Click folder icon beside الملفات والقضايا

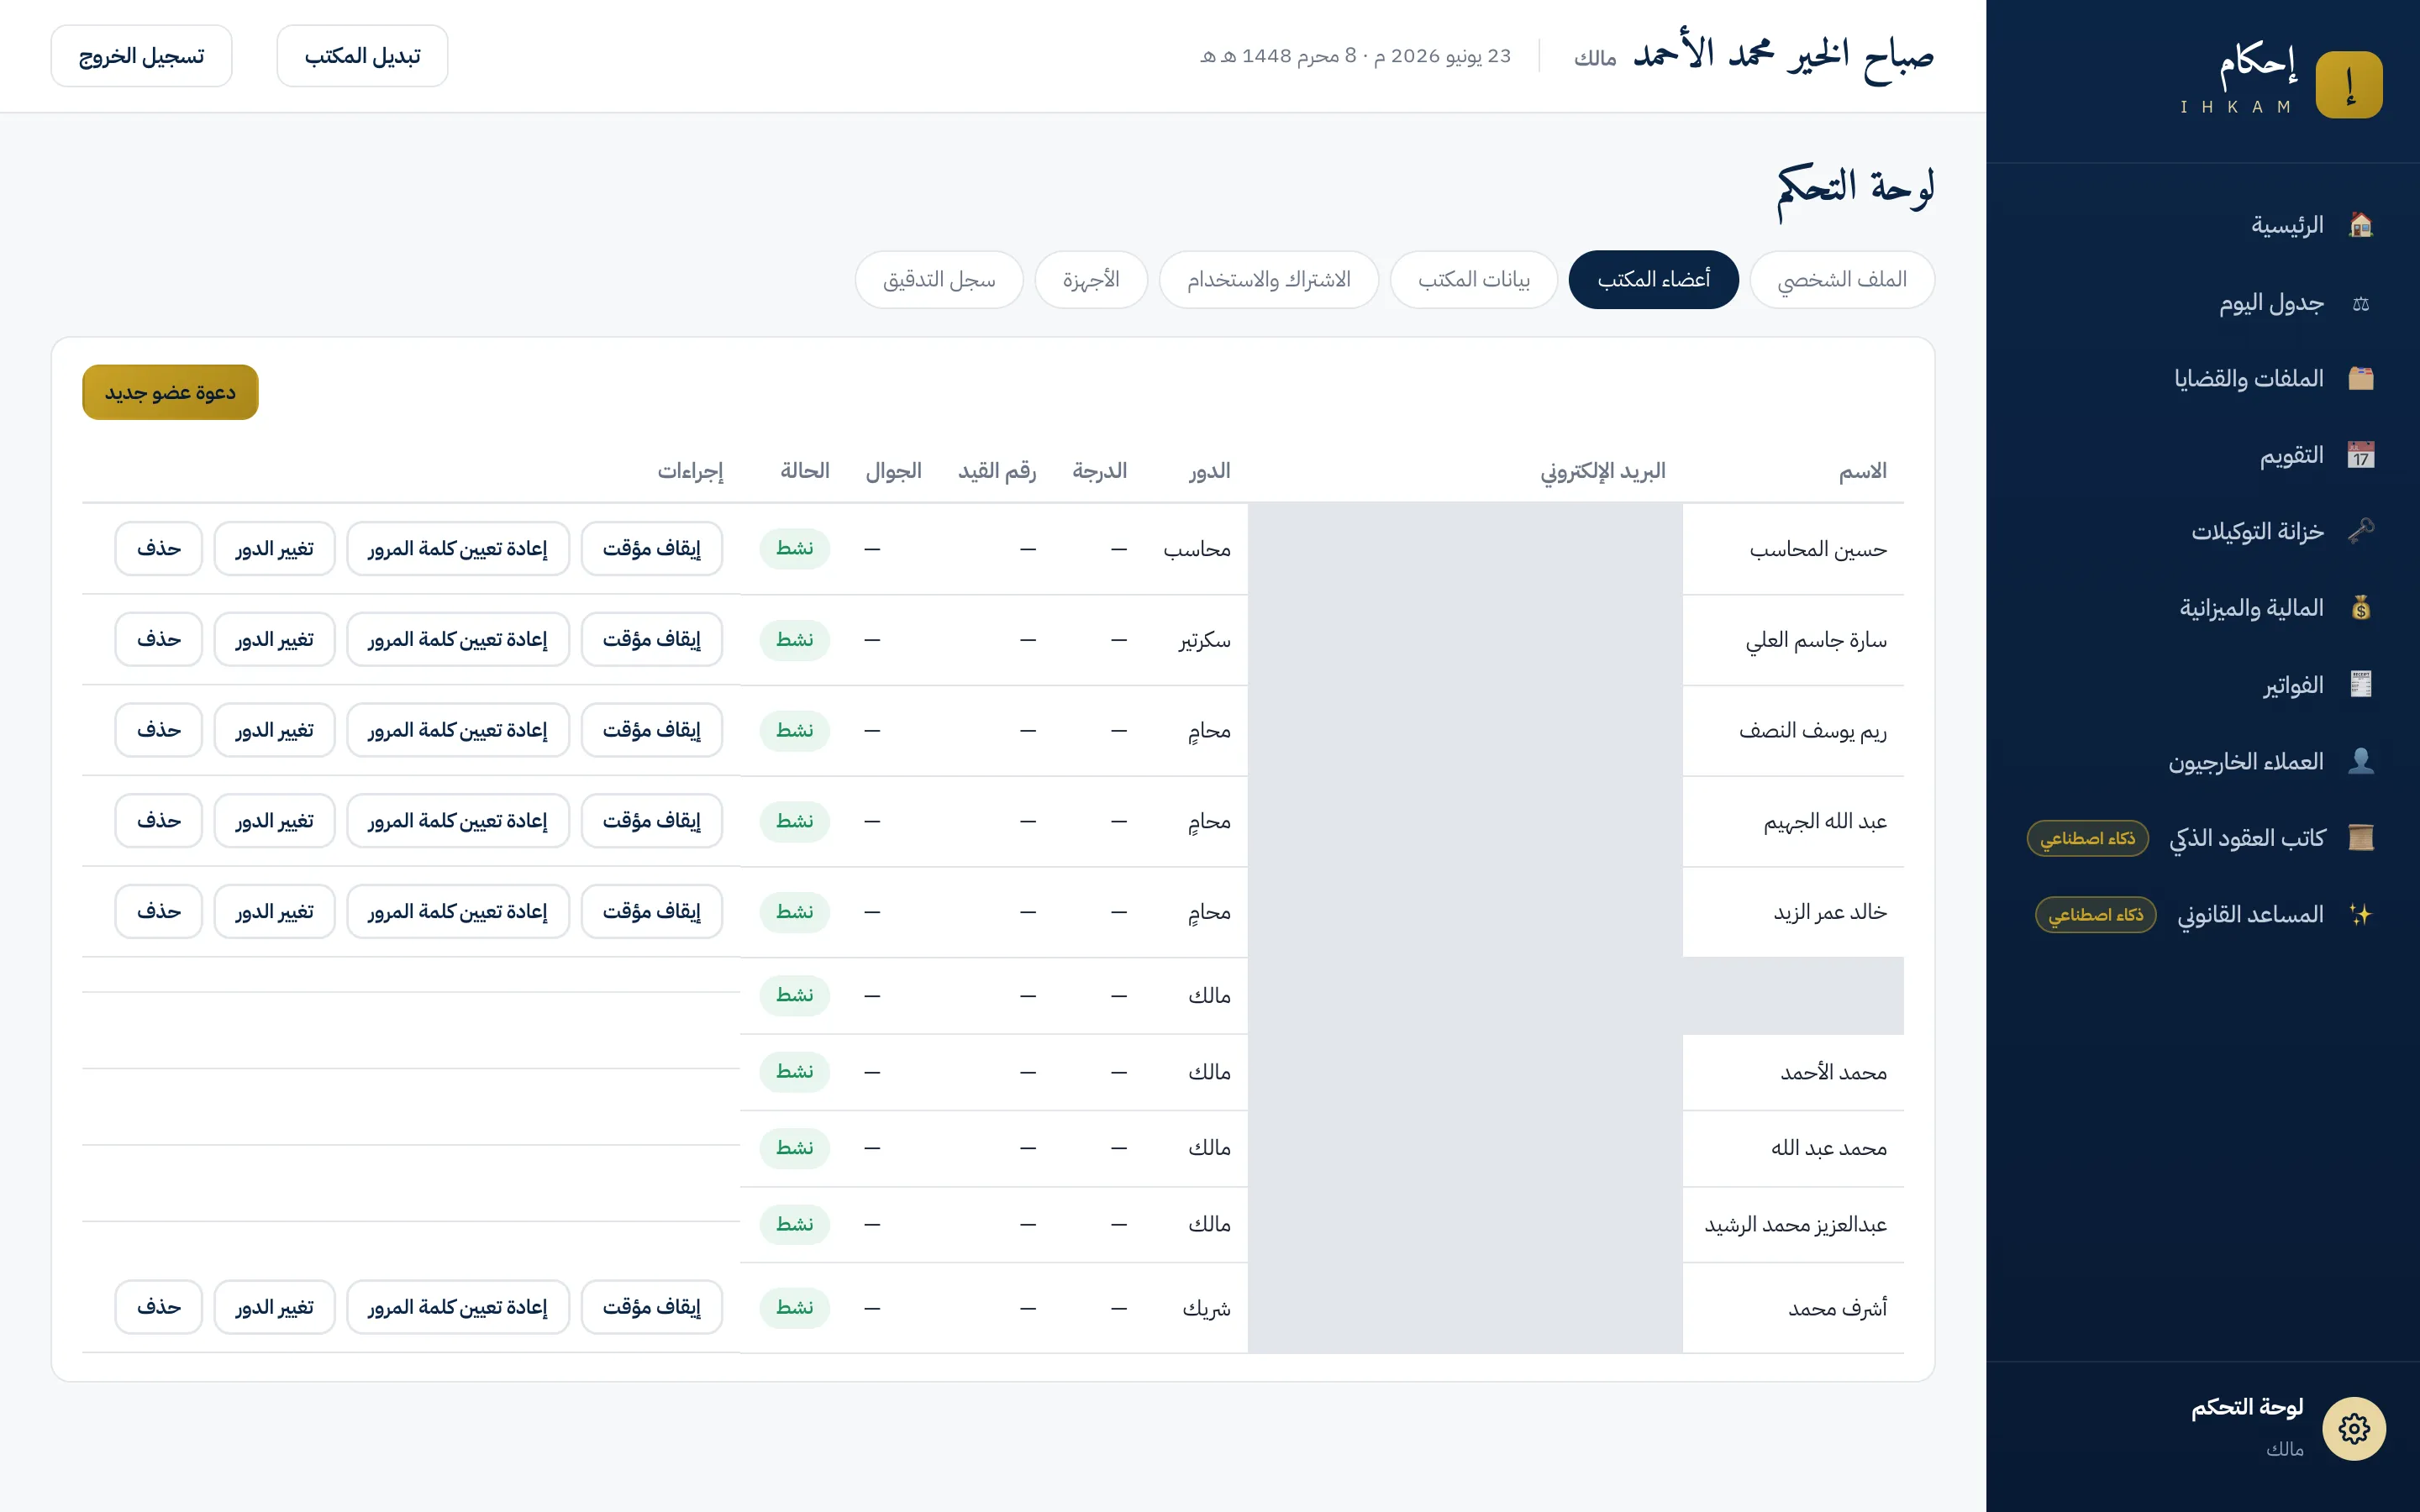[2360, 378]
